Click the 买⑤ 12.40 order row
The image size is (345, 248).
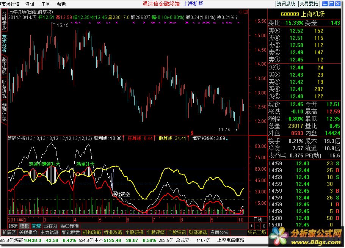tap(304, 96)
